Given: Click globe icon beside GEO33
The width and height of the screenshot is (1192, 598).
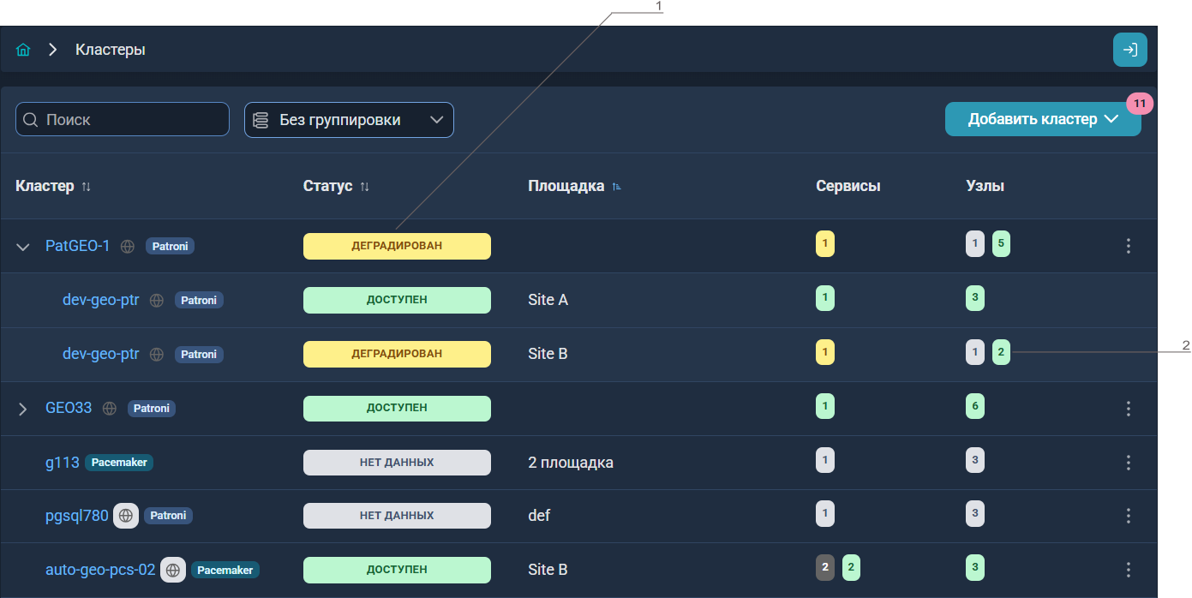Looking at the screenshot, I should point(110,409).
